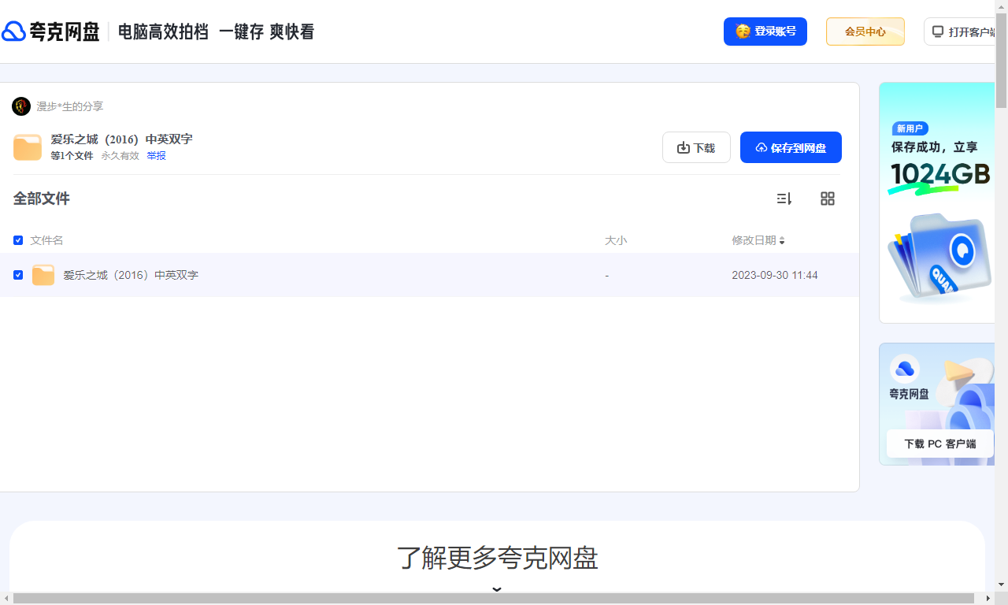The width and height of the screenshot is (1008, 605).
Task: Toggle the select-all checkbox beside 文件名
Action: click(x=18, y=240)
